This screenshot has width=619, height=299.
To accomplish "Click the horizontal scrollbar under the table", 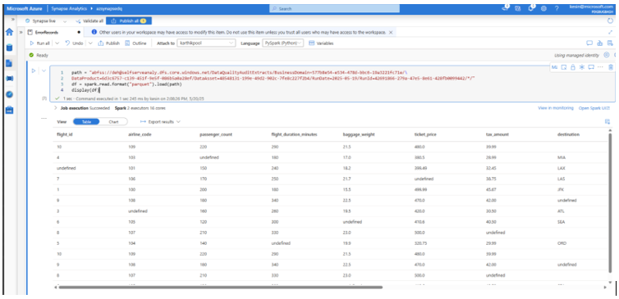I will click(x=221, y=288).
